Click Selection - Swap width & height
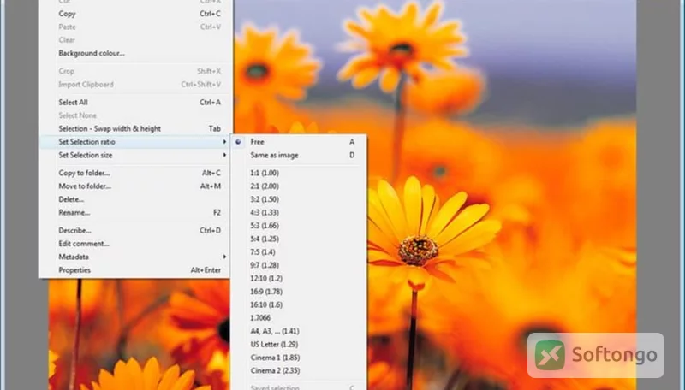 click(135, 128)
